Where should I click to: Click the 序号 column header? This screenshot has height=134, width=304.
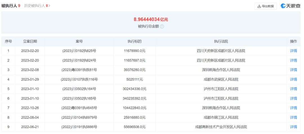click(x=8, y=41)
